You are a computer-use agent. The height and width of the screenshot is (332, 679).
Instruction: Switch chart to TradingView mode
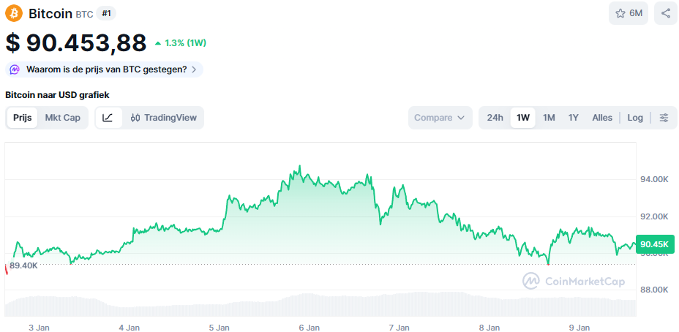pos(164,118)
